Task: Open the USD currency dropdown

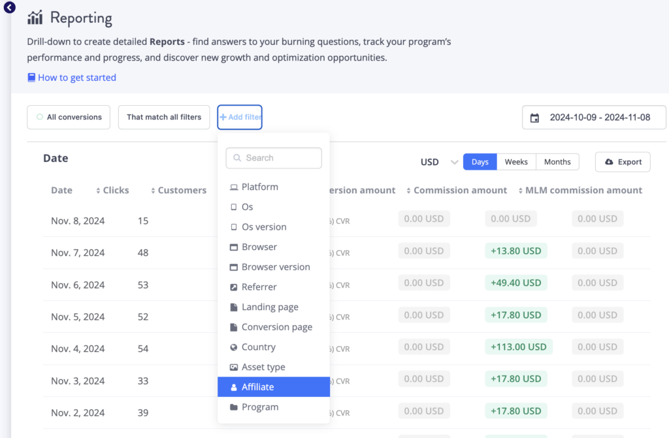Action: [x=436, y=161]
